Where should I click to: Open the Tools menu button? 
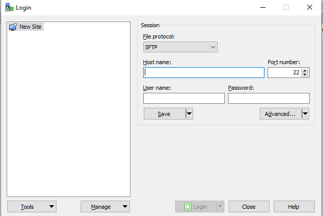[32, 207]
